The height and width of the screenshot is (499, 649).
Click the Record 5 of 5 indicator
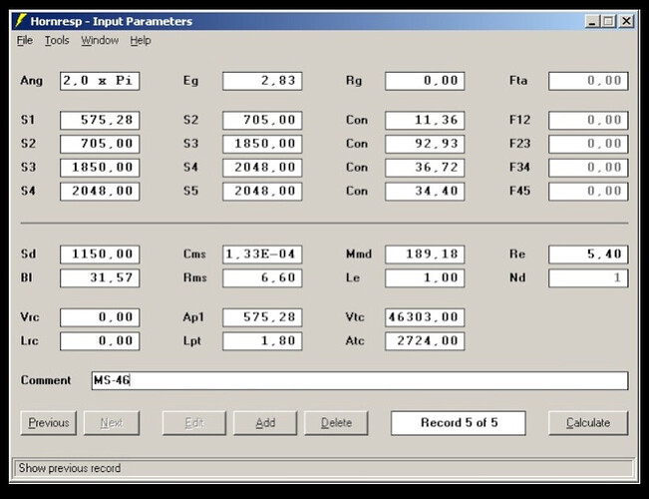pyautogui.click(x=459, y=423)
